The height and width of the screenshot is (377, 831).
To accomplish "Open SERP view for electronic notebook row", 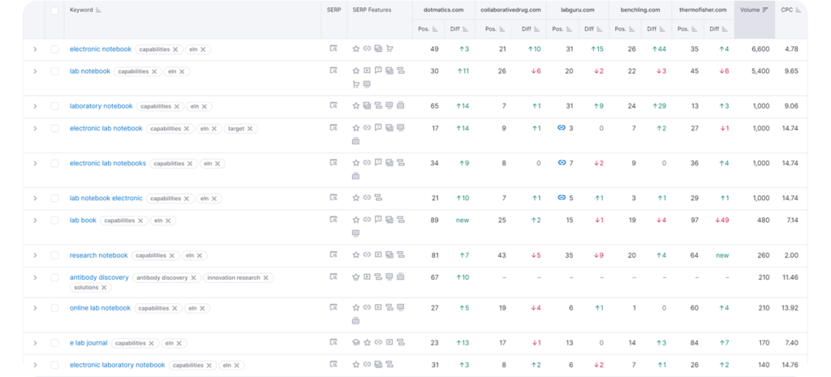I will coord(334,49).
